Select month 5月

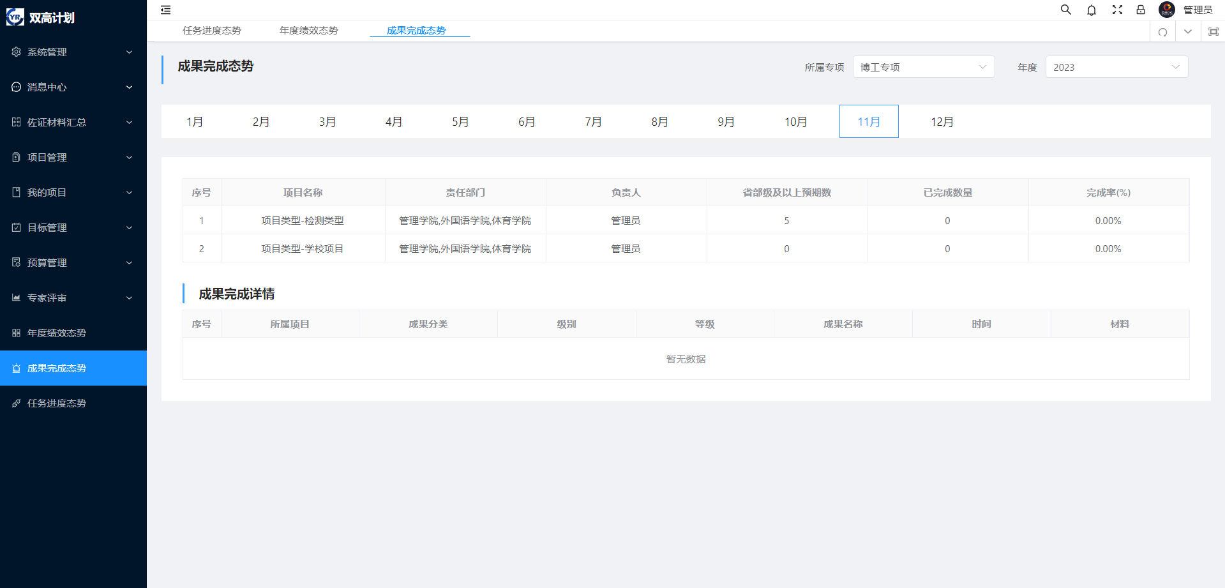coord(460,121)
